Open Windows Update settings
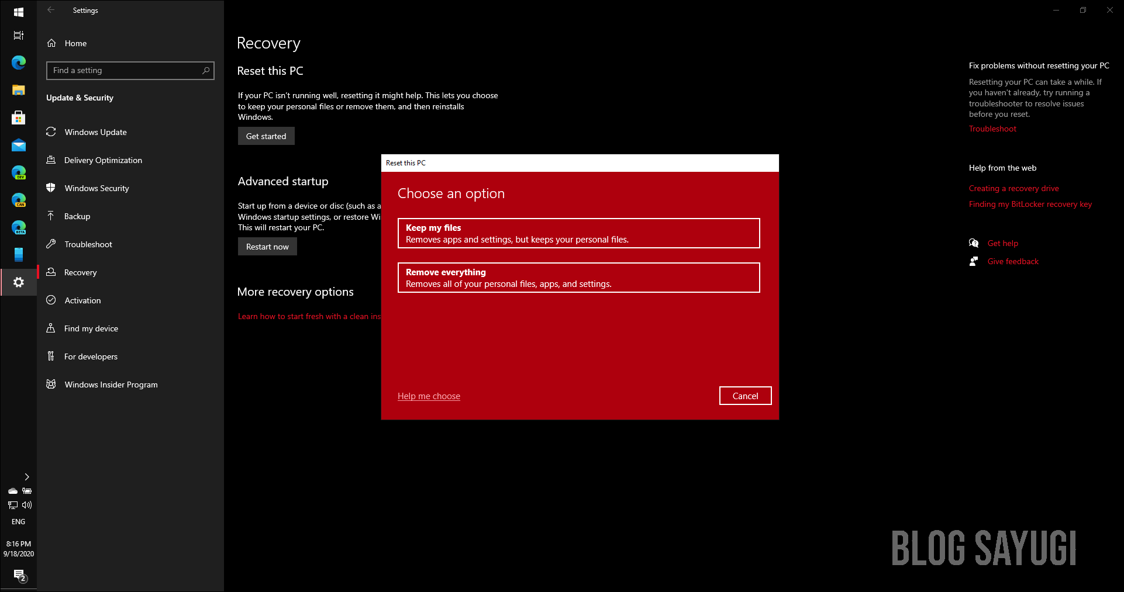1124x592 pixels. pos(95,132)
